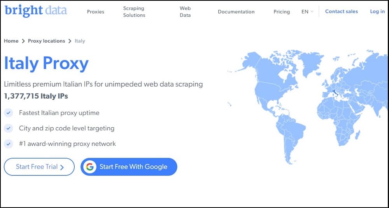This screenshot has width=389, height=208.
Task: Open the Bright Data logo homepage
Action: click(36, 10)
